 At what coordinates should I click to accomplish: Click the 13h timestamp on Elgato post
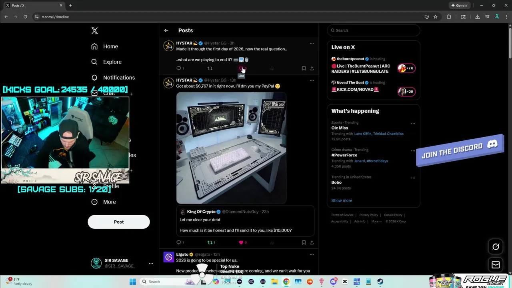(216, 254)
